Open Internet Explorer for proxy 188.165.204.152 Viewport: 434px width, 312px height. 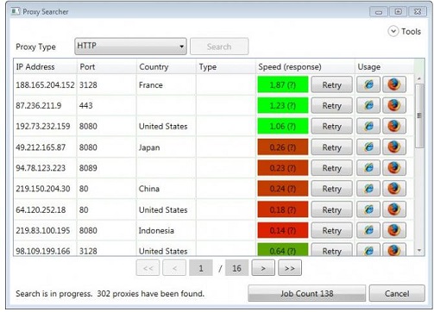[x=368, y=84]
